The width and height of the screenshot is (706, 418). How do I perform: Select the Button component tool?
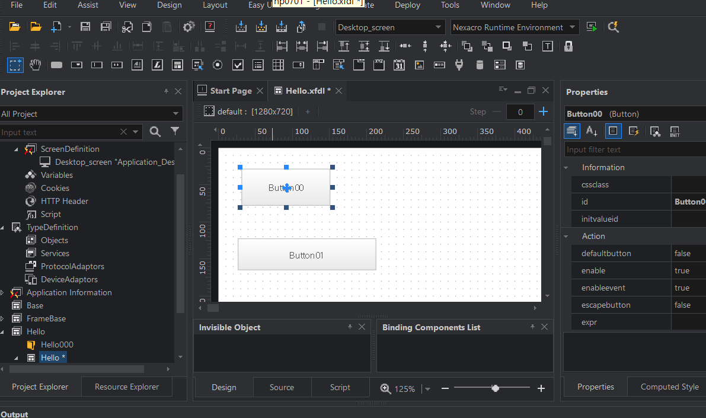(56, 65)
